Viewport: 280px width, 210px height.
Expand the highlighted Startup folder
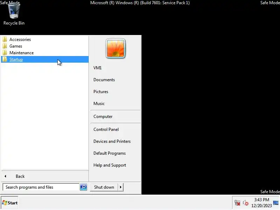coord(45,59)
